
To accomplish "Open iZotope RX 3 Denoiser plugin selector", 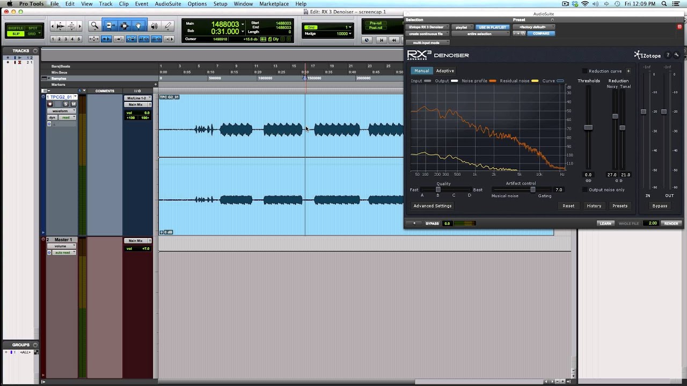I will tap(428, 27).
